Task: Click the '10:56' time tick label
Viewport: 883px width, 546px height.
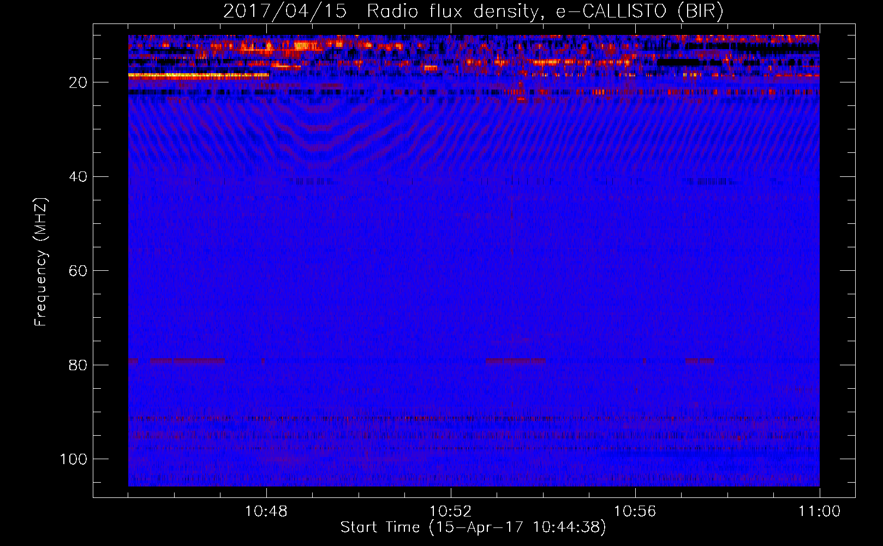Action: point(635,512)
